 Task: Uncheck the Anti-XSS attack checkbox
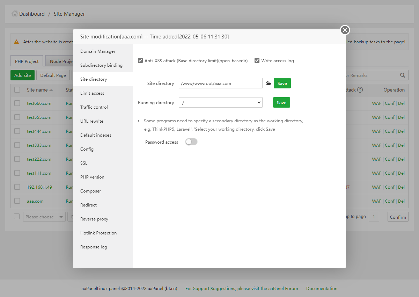[x=140, y=60]
